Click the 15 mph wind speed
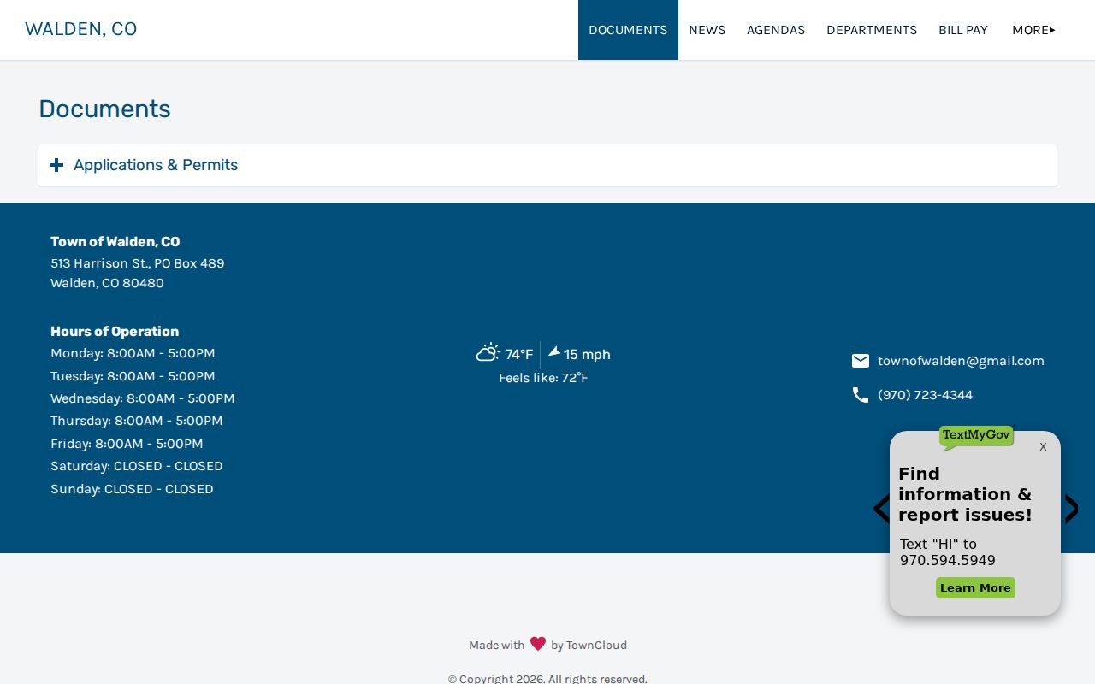The width and height of the screenshot is (1095, 684). tap(587, 354)
